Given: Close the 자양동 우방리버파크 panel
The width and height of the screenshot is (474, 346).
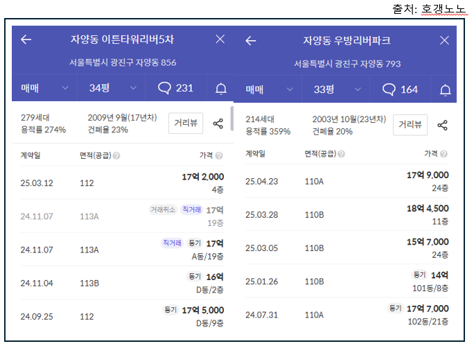Looking at the screenshot, I should [x=444, y=40].
